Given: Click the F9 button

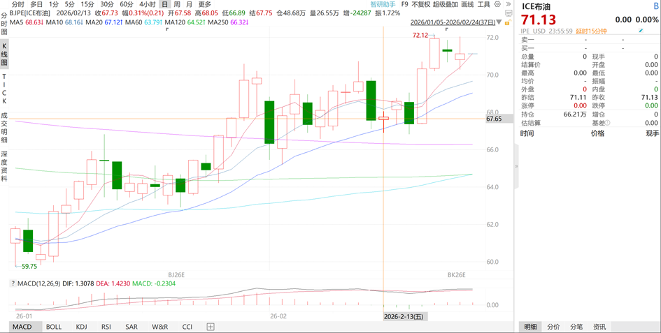Looking at the screenshot, I should tap(405, 4).
